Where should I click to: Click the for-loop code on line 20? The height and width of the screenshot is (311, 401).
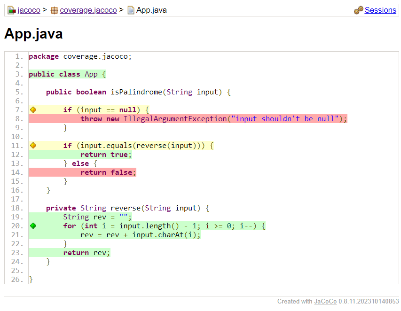click(x=165, y=226)
